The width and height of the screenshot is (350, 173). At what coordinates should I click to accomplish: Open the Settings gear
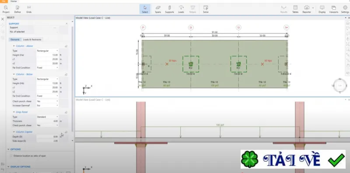tap(345, 9)
